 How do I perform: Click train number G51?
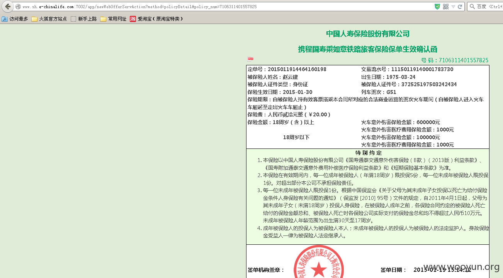[x=391, y=92]
